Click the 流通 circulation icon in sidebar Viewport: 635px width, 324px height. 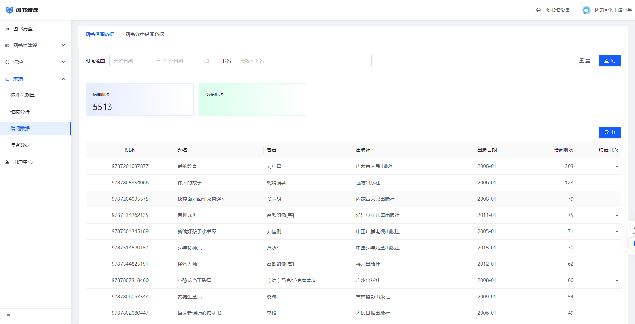coord(7,62)
